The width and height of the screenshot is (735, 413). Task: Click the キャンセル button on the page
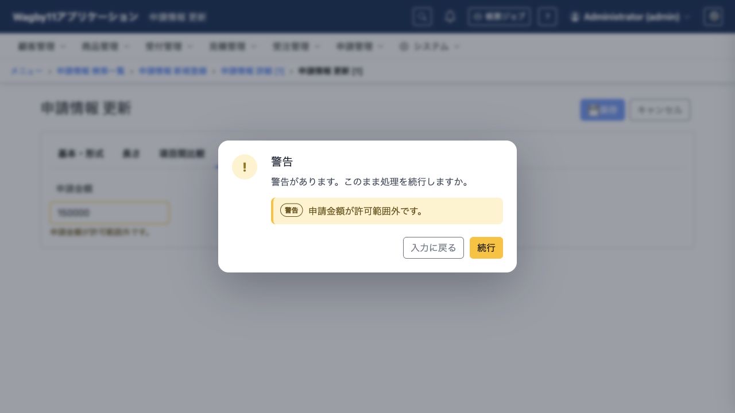pos(660,110)
